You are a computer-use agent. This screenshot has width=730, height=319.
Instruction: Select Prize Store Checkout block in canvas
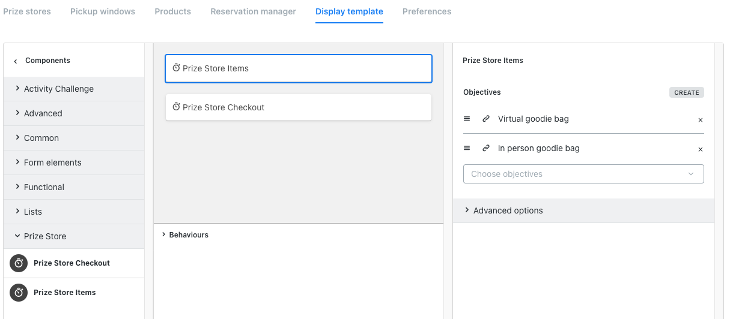298,107
